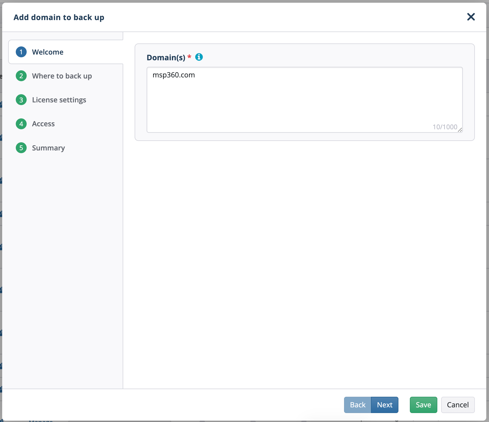Click step number 5 circle icon

(21, 148)
